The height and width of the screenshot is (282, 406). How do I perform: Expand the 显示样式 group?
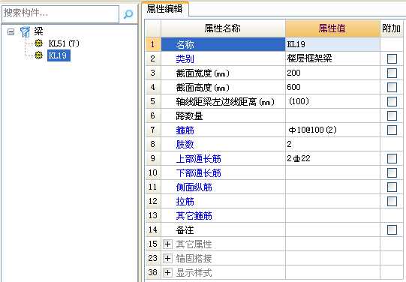[x=167, y=272]
